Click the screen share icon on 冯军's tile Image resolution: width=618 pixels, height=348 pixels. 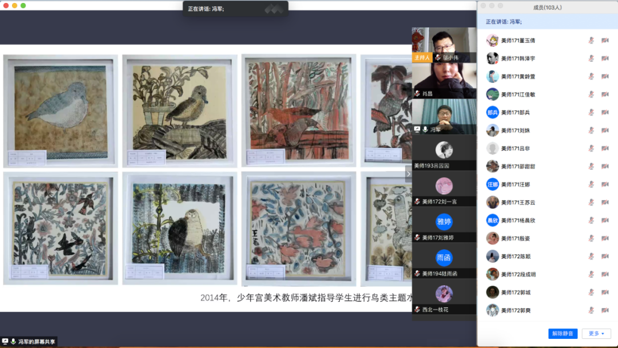tap(417, 130)
